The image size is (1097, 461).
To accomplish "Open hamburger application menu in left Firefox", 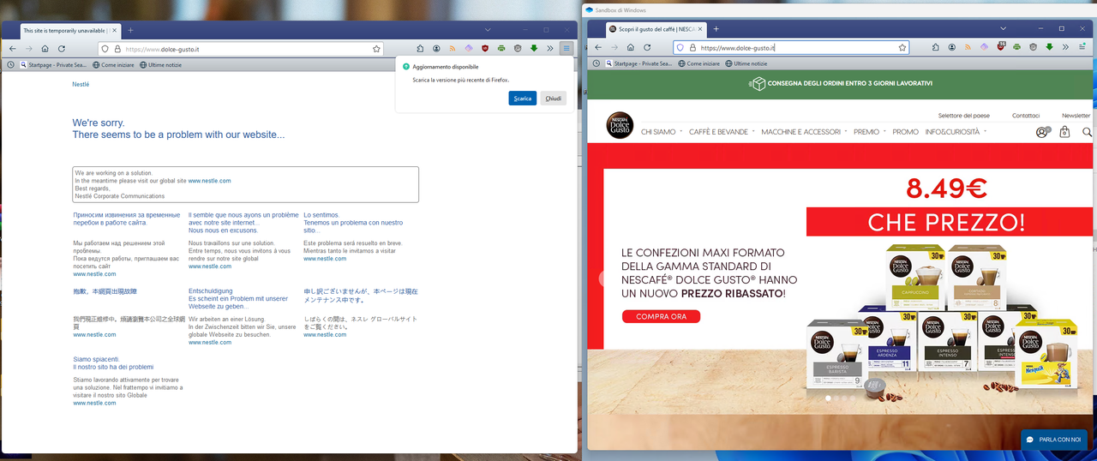I will [x=566, y=49].
